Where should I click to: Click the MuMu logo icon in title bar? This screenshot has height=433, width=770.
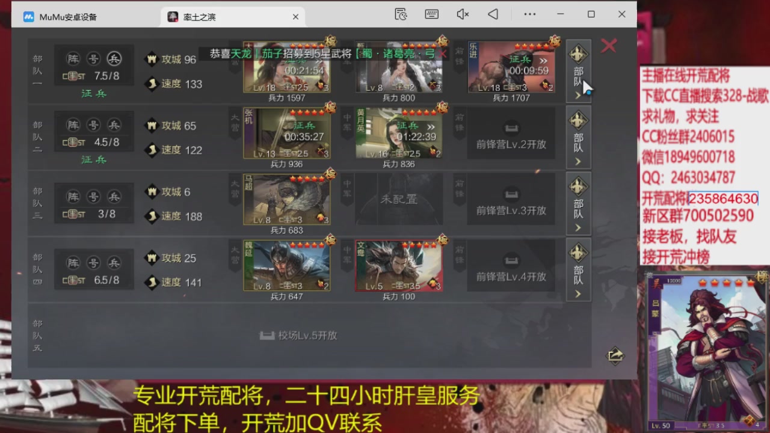point(29,17)
